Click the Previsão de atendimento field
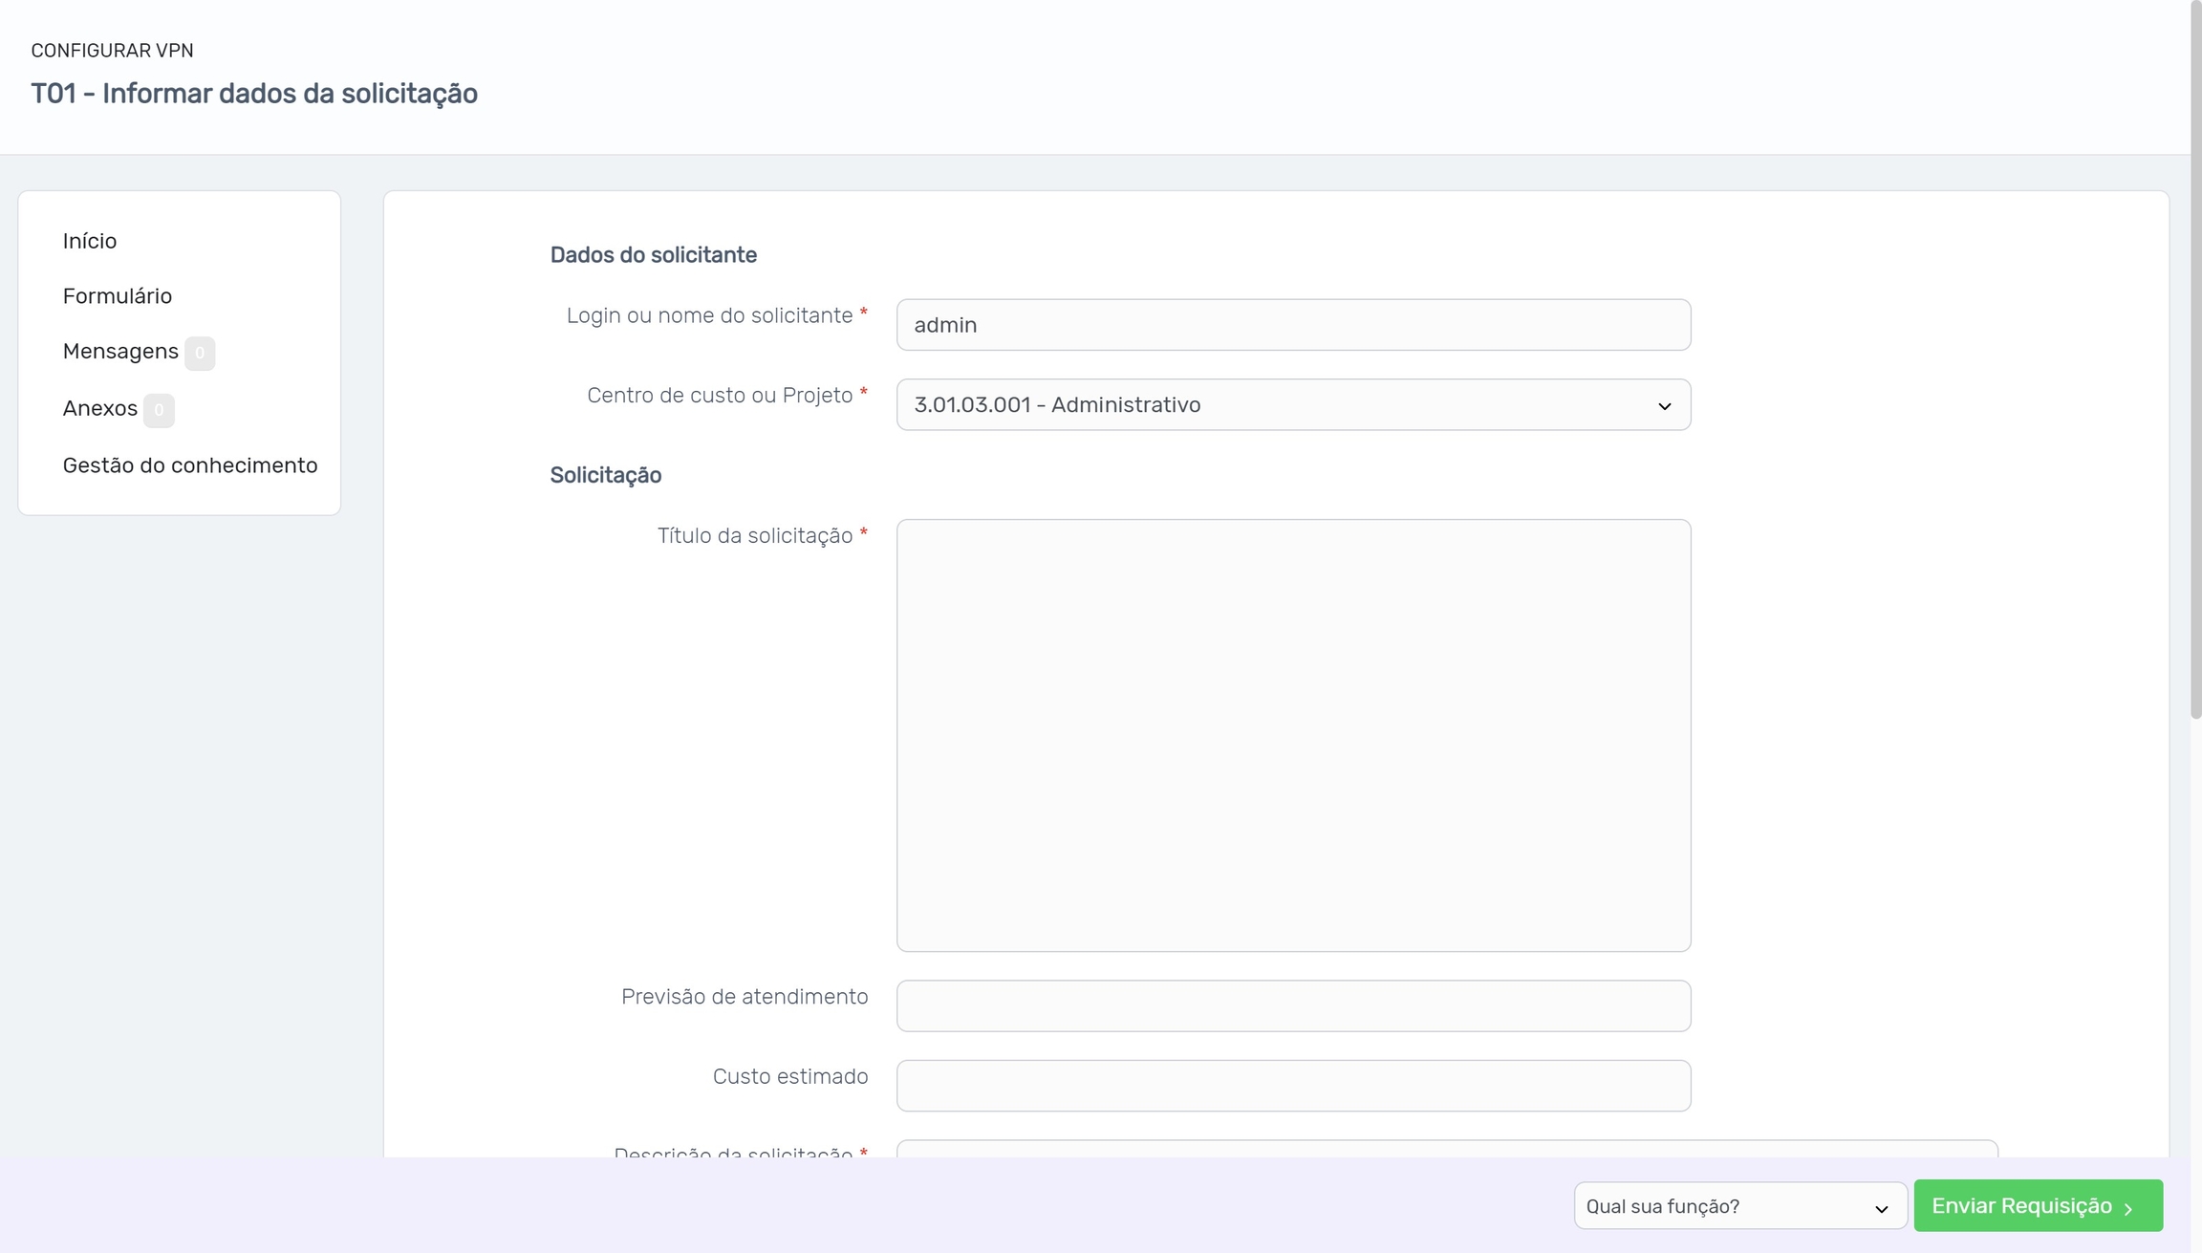 point(1293,1005)
